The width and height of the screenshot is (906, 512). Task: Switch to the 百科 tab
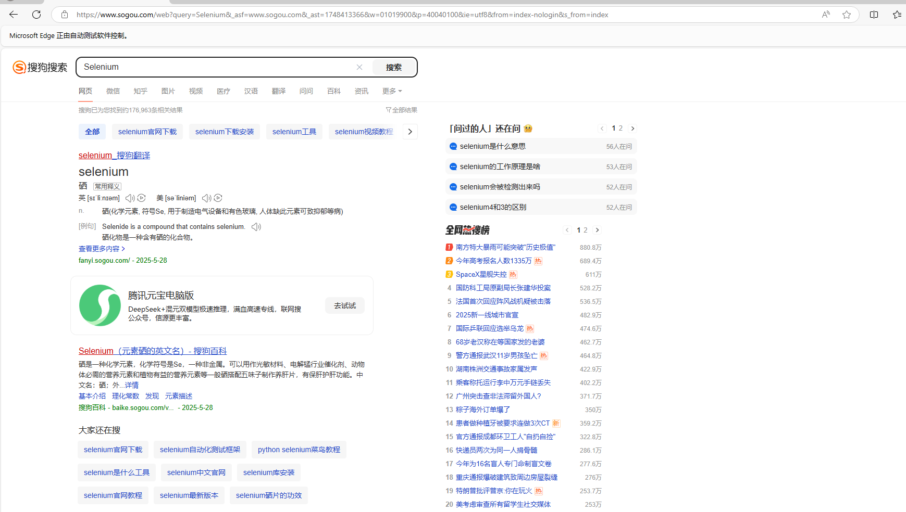click(334, 91)
